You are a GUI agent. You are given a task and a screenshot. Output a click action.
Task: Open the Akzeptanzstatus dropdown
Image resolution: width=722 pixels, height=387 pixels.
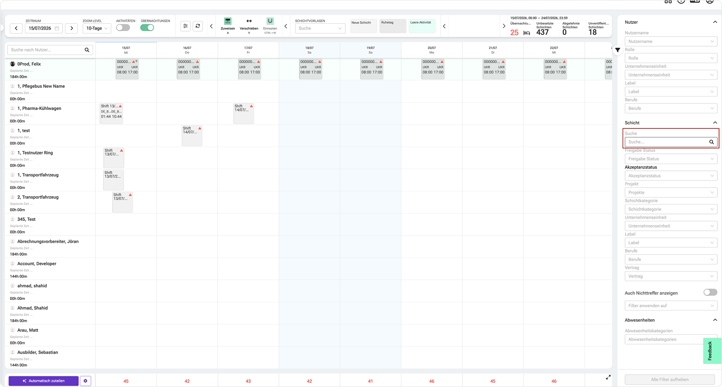671,176
